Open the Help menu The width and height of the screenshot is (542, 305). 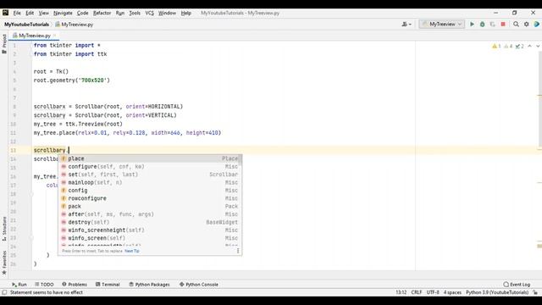click(x=186, y=13)
